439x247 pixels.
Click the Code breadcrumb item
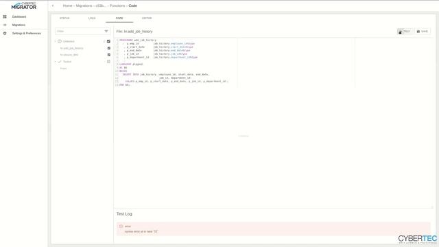[132, 5]
